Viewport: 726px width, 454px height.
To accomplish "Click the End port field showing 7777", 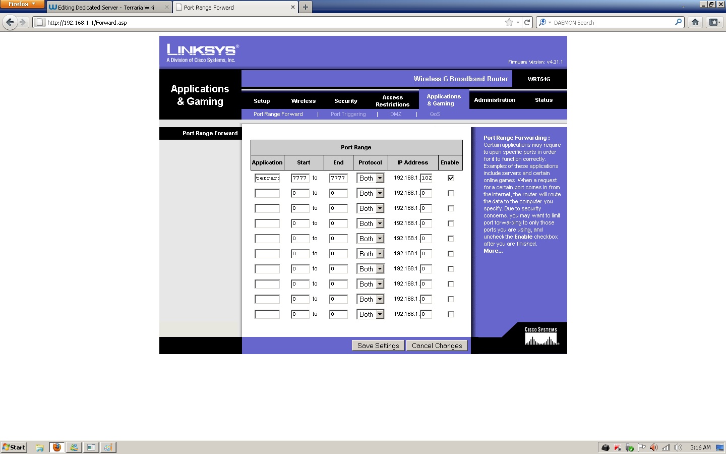I will click(x=338, y=178).
